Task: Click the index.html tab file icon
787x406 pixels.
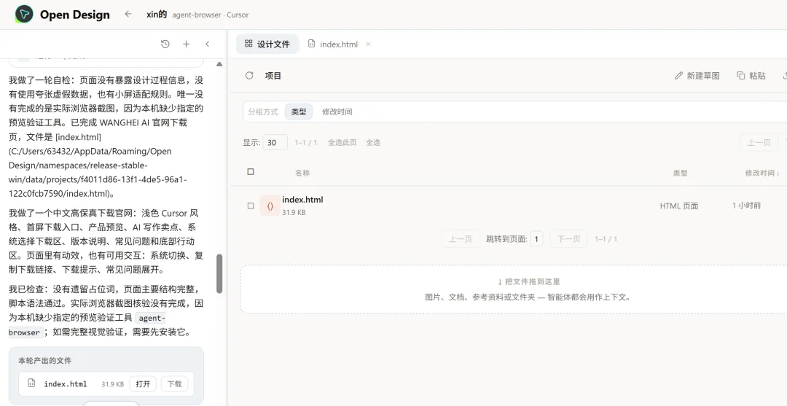Action: pyautogui.click(x=312, y=44)
